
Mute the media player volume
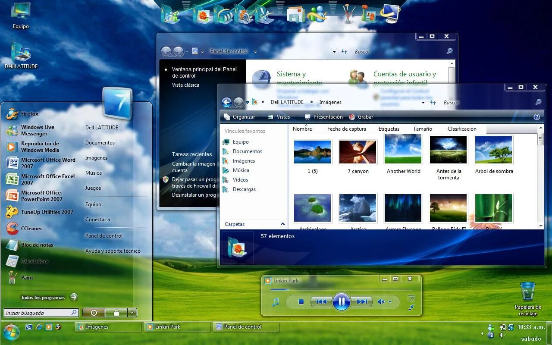pyautogui.click(x=381, y=302)
